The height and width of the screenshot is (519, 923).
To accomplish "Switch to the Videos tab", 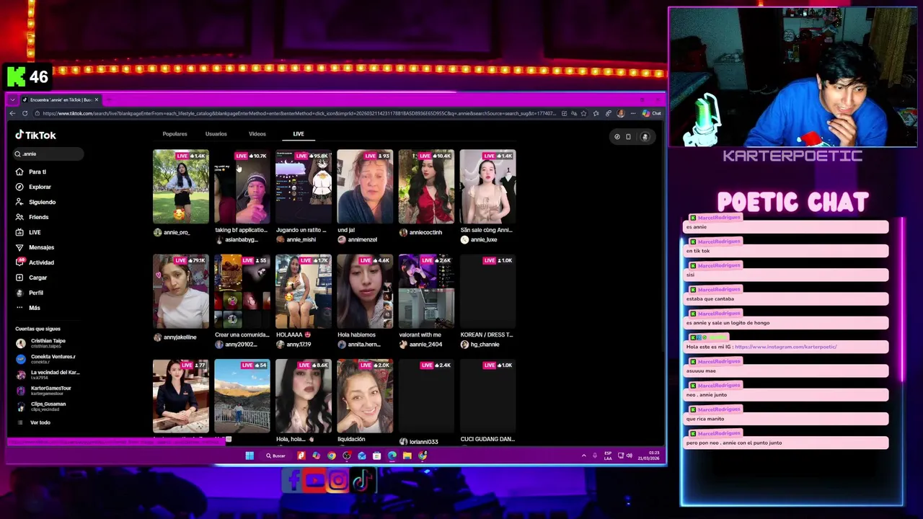I will 257,134.
